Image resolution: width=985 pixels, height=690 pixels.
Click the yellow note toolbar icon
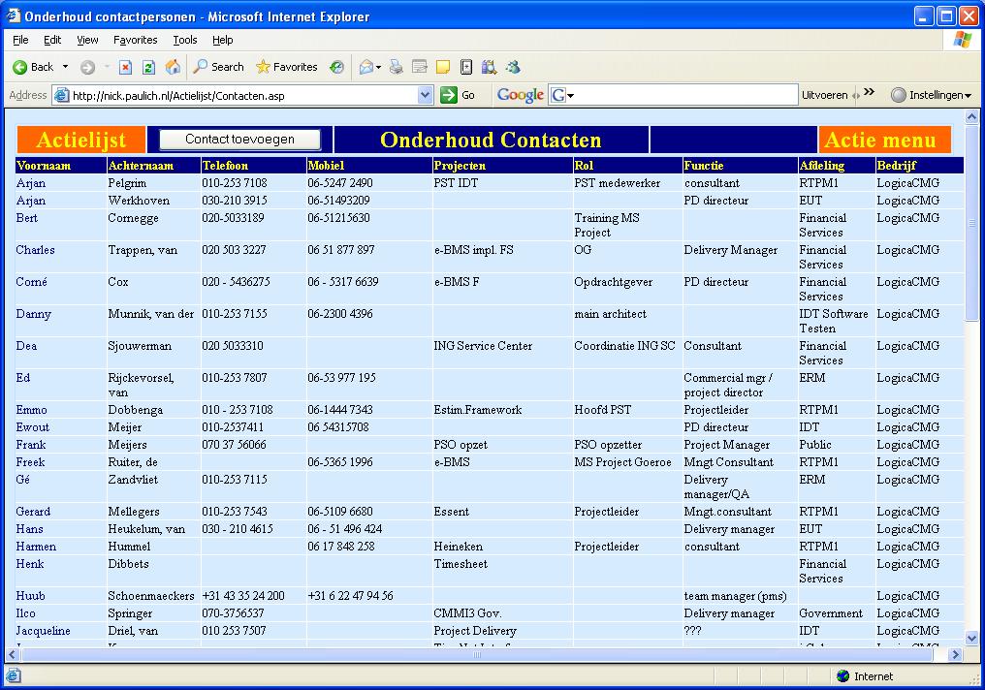tap(443, 67)
